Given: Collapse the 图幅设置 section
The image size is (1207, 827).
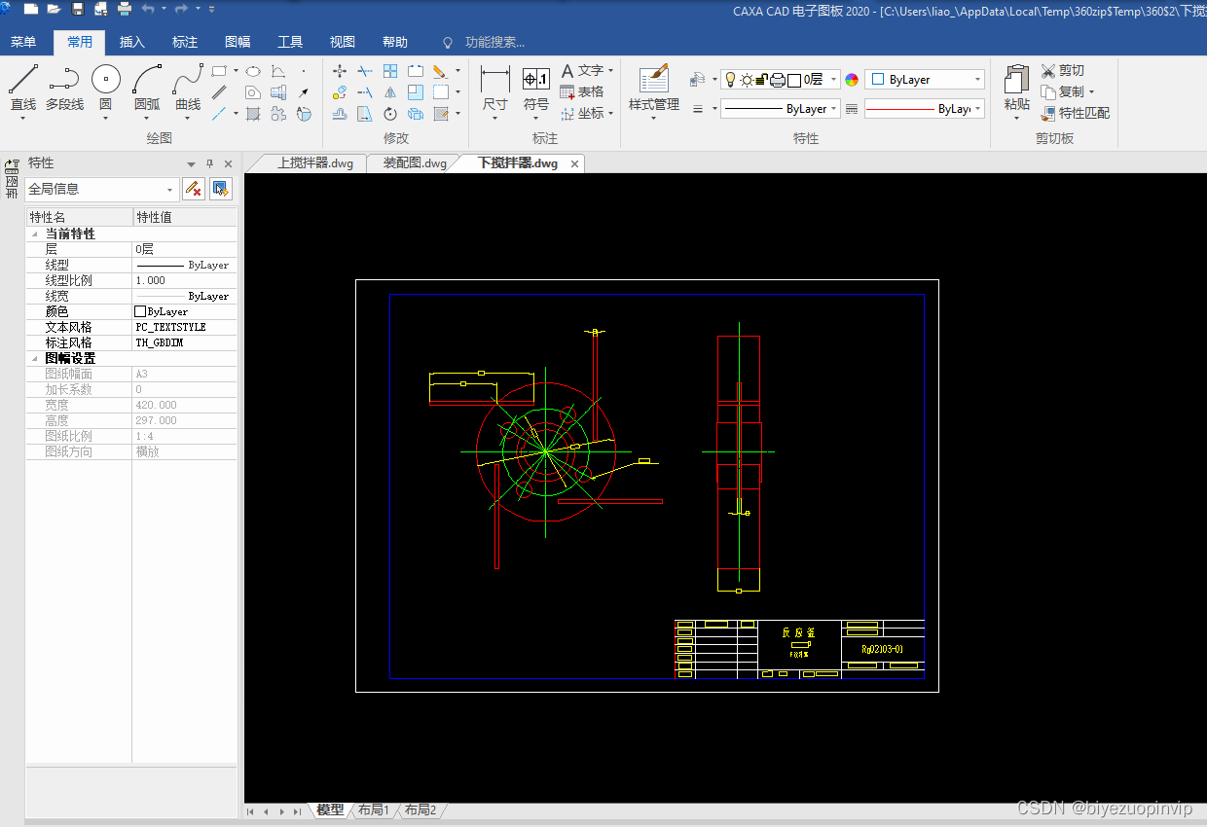Looking at the screenshot, I should pos(36,359).
